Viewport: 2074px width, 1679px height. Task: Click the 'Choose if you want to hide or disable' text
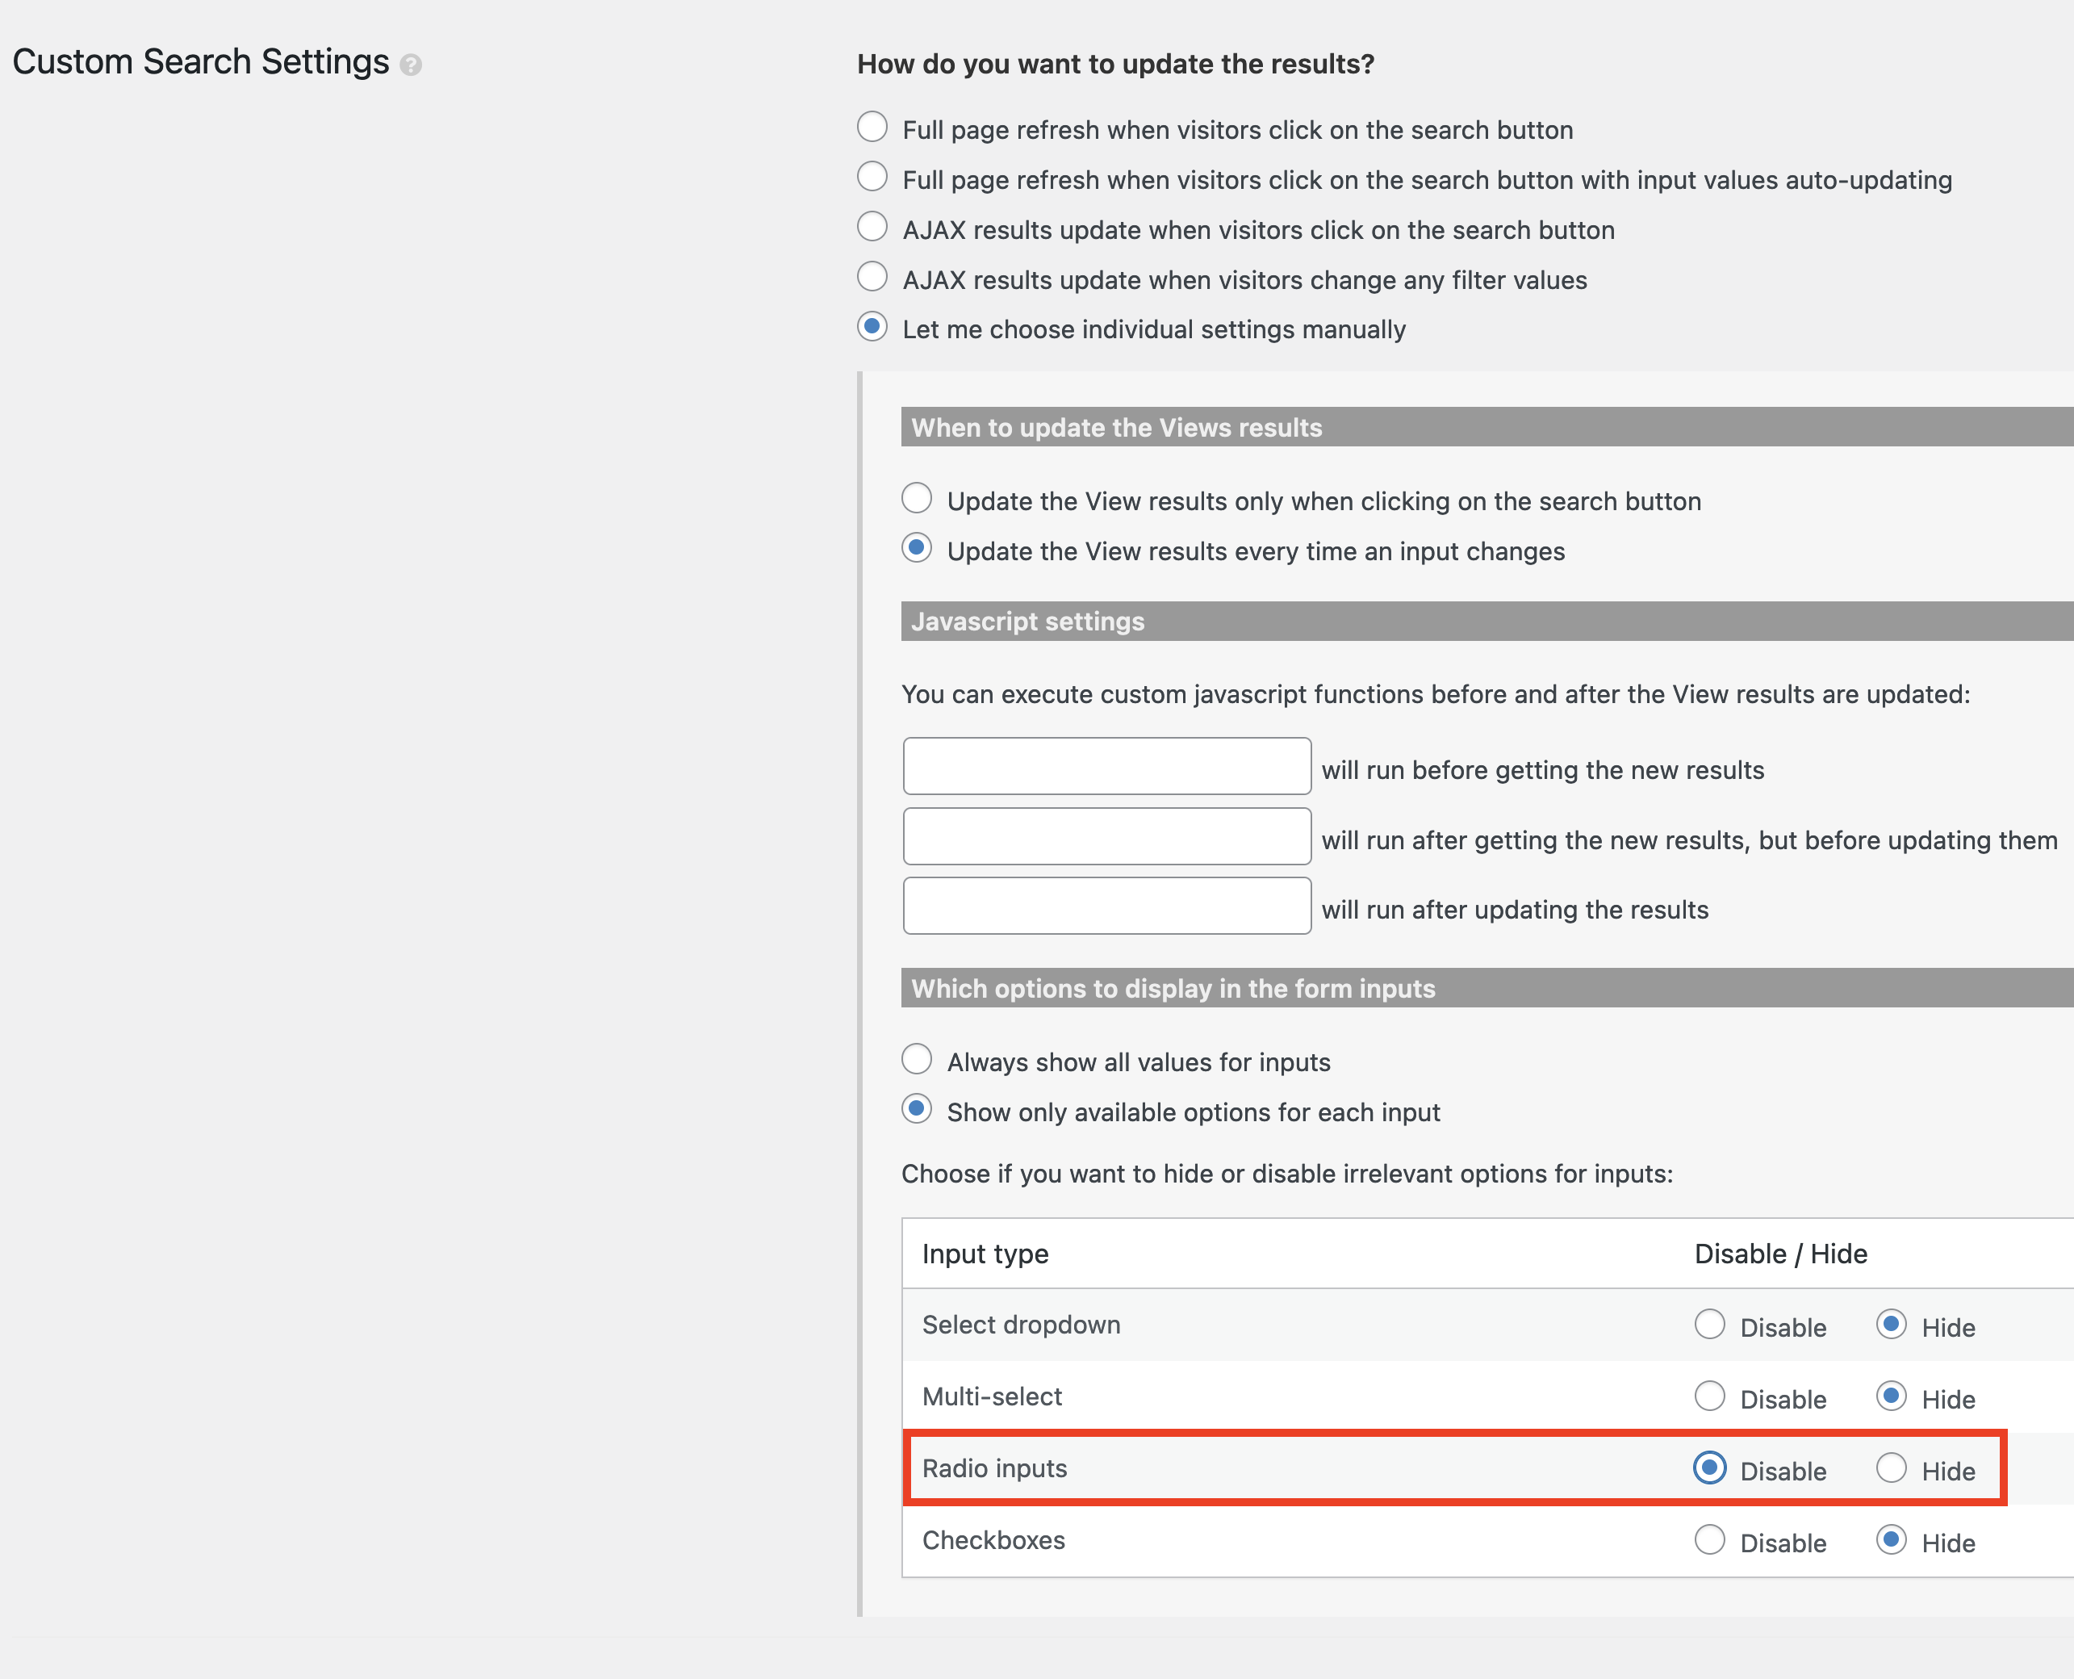coord(1287,1174)
